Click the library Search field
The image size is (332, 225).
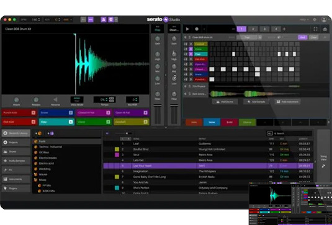point(289,133)
